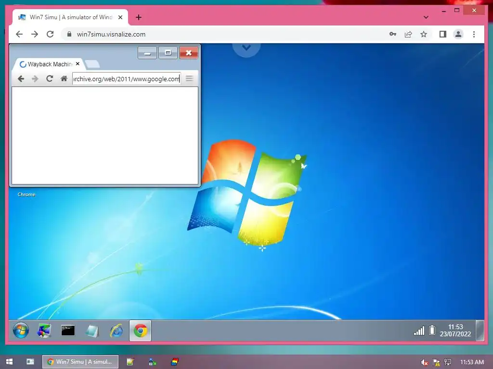The image size is (493, 369).
Task: Click the simulated Chrome forward arrow
Action: (x=35, y=79)
